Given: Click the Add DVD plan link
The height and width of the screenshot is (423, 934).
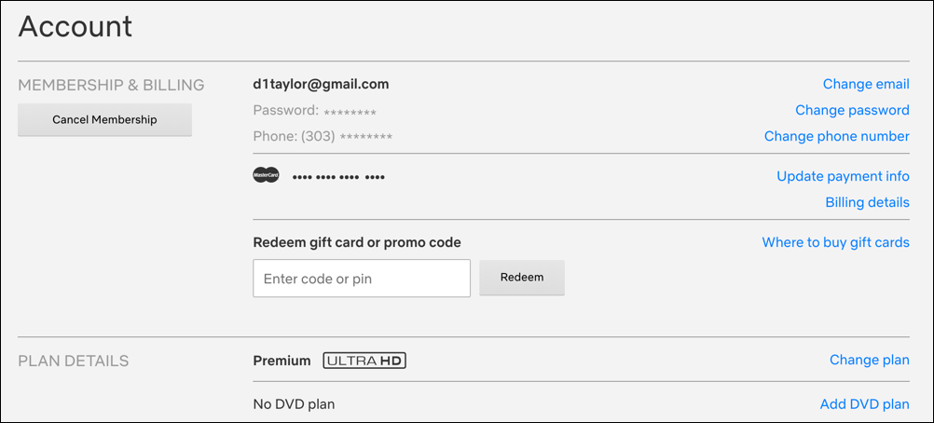Looking at the screenshot, I should [864, 404].
